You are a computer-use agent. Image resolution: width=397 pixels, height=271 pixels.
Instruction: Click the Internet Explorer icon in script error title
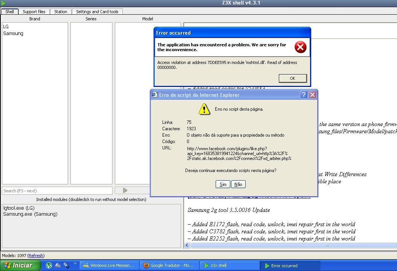(154, 95)
